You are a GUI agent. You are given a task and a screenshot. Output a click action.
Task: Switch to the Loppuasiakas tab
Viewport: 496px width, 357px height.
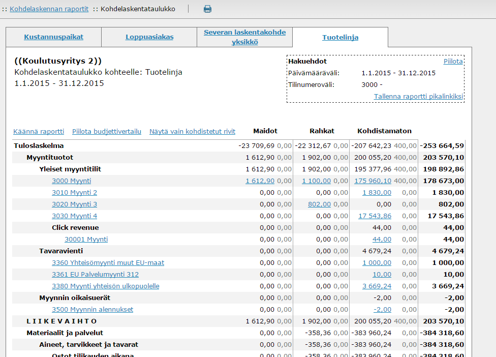[x=149, y=37]
